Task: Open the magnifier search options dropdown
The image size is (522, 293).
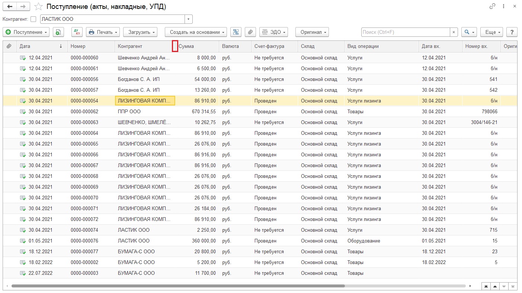Action: [x=469, y=32]
